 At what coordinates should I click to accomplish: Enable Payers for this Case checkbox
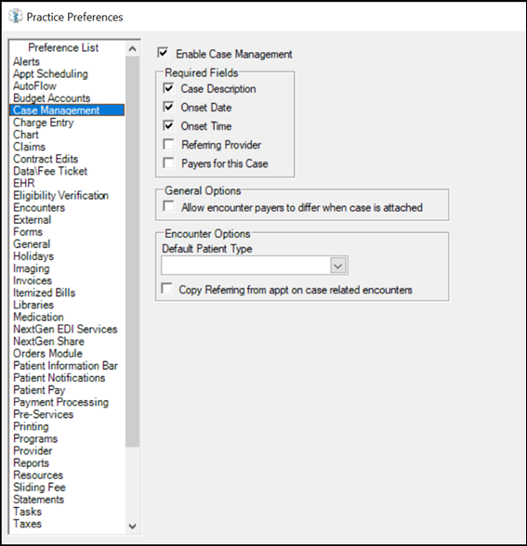coord(169,162)
